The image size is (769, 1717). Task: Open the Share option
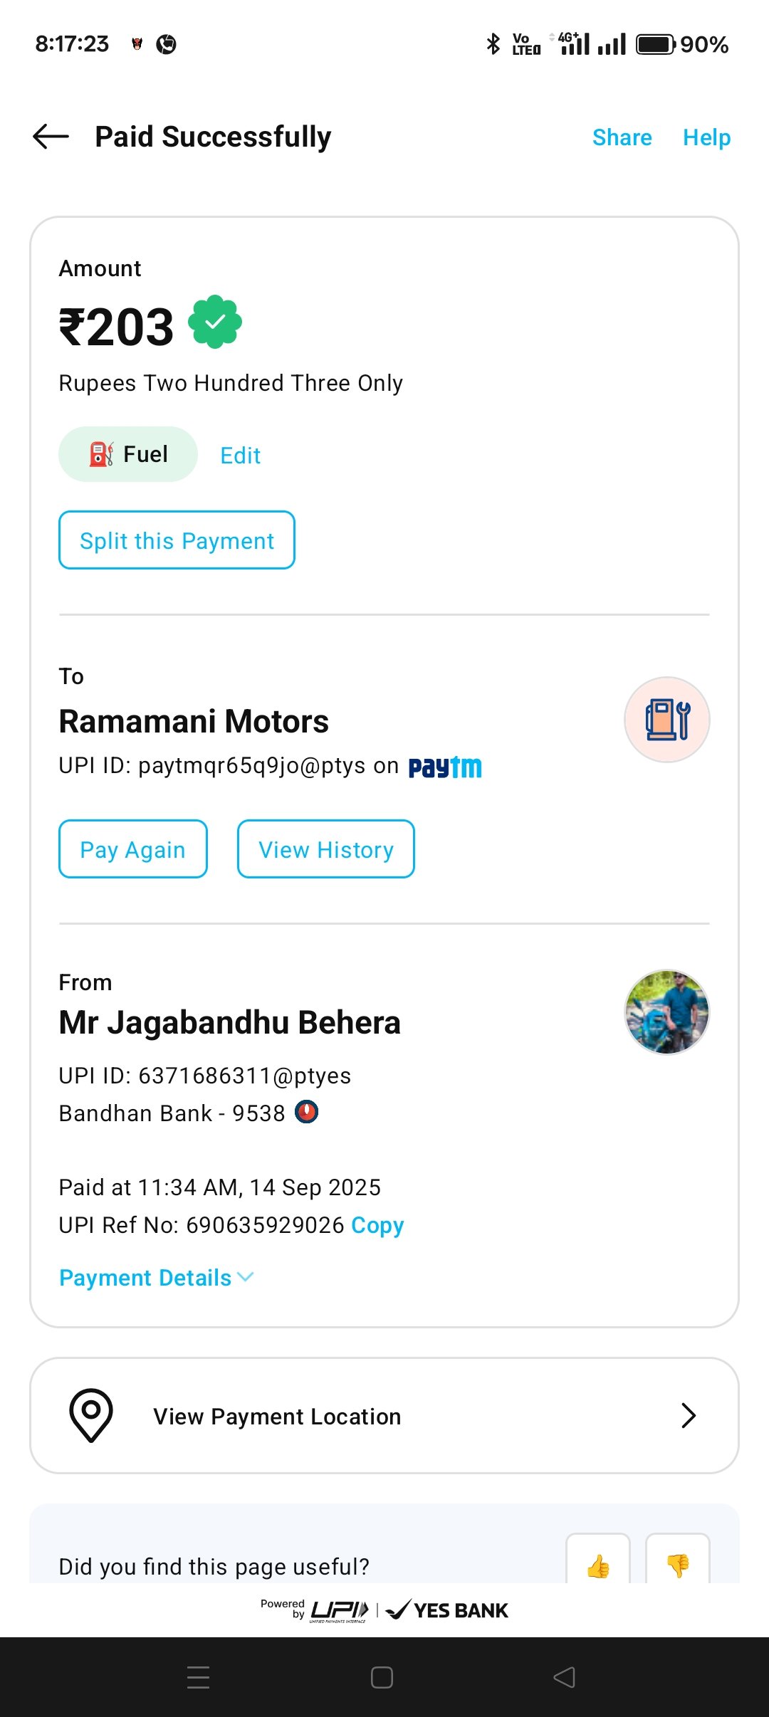(x=622, y=137)
